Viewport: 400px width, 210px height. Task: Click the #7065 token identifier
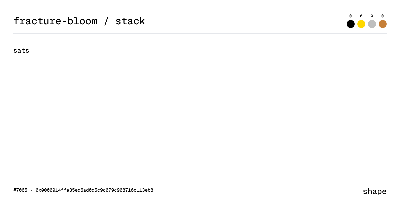(x=20, y=190)
